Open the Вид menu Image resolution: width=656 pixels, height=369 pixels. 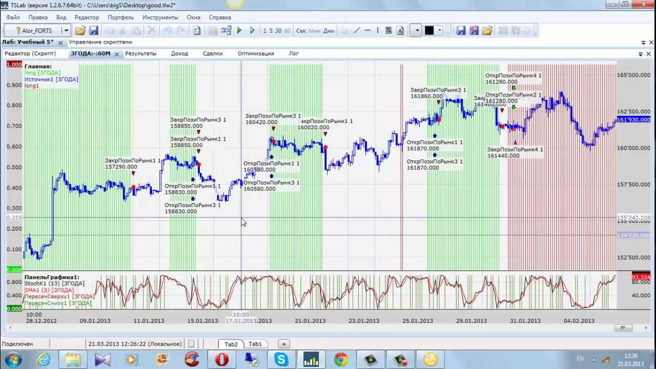[61, 17]
